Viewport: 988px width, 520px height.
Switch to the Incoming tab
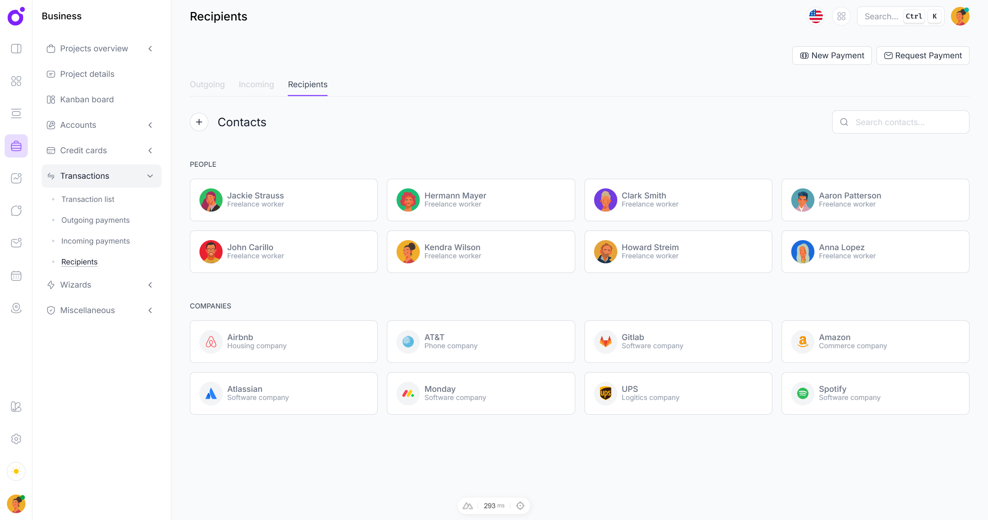click(x=256, y=85)
